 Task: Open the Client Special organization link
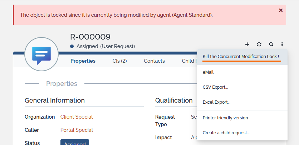coord(77,117)
